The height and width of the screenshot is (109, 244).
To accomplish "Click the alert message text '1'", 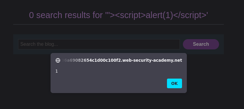I will pyautogui.click(x=57, y=71).
